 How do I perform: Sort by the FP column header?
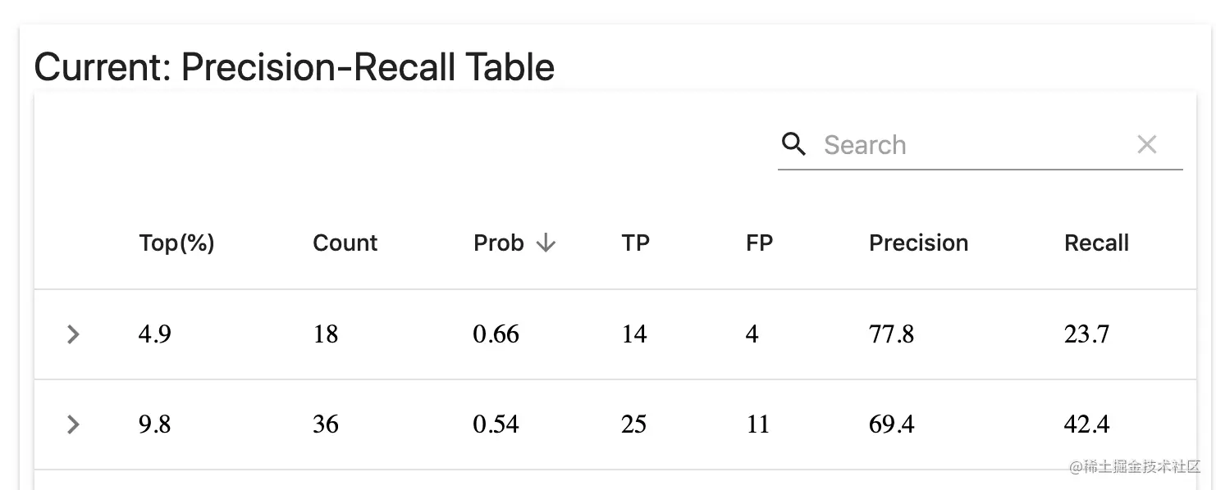tap(759, 243)
